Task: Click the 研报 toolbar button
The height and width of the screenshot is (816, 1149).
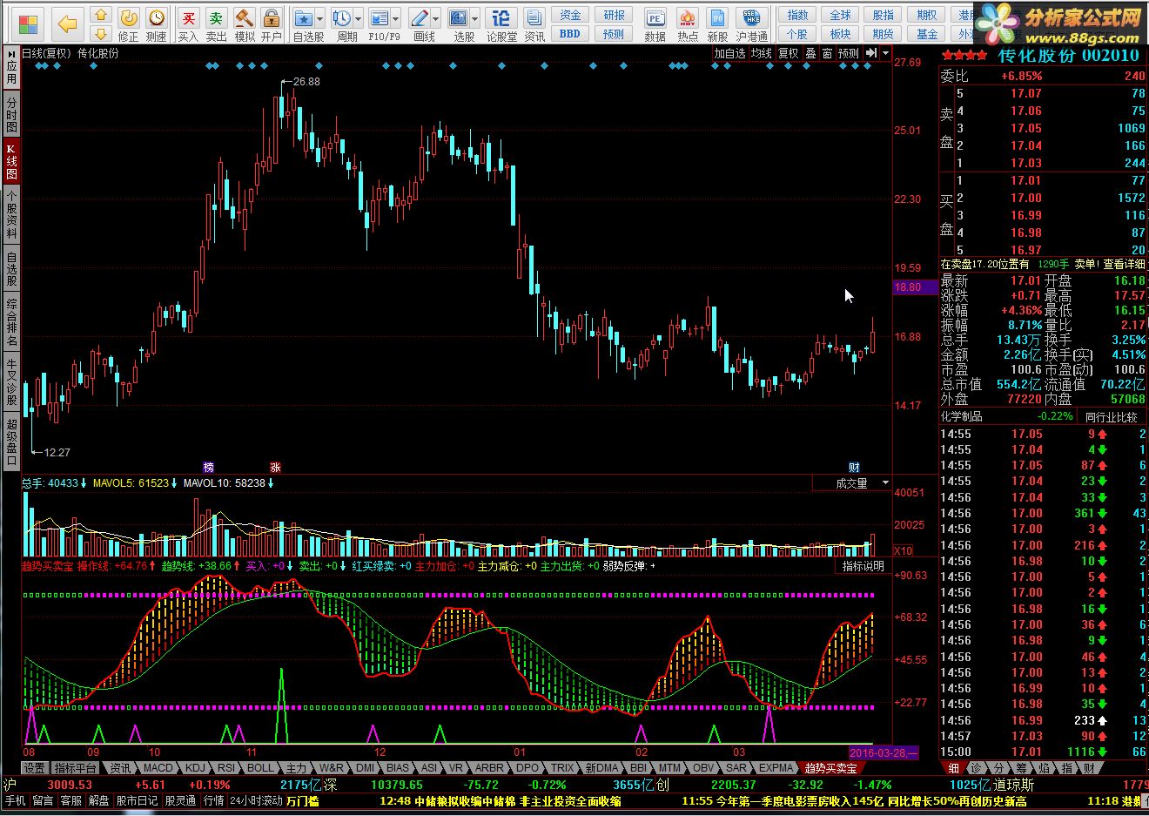Action: tap(614, 15)
